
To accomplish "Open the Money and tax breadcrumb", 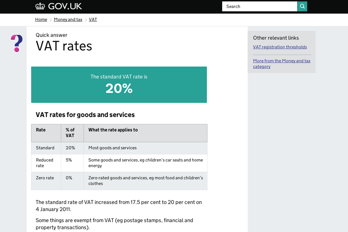I will click(68, 19).
